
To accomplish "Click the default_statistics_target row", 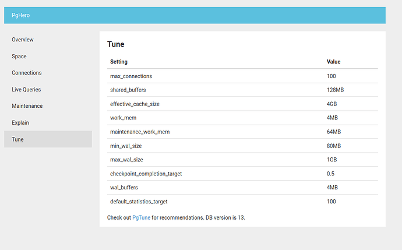I will point(242,202).
